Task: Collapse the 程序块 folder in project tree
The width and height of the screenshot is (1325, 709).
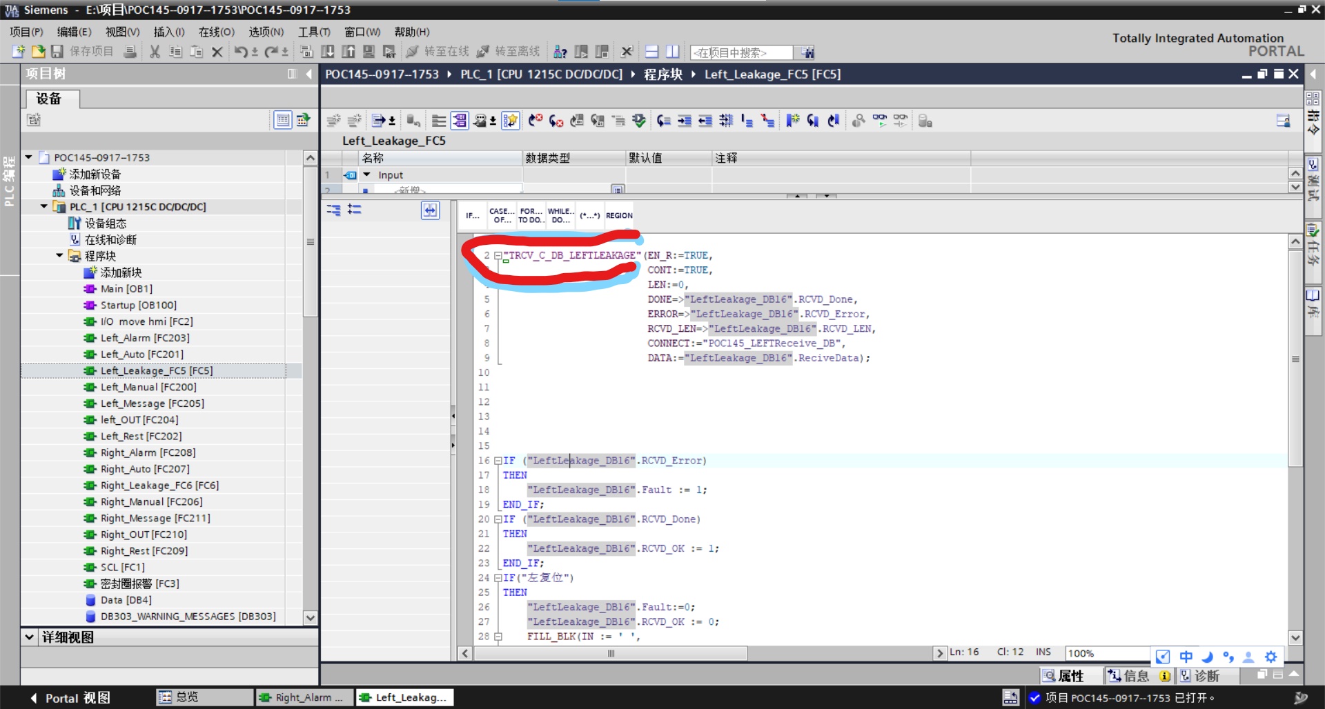Action: [x=59, y=256]
